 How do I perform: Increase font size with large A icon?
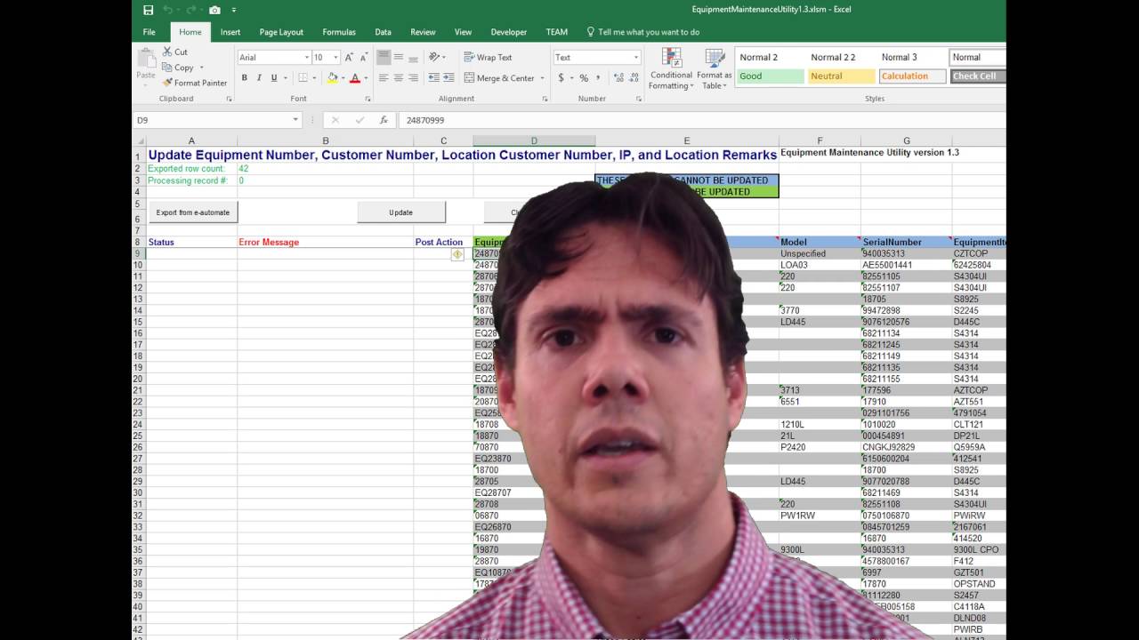(x=349, y=57)
